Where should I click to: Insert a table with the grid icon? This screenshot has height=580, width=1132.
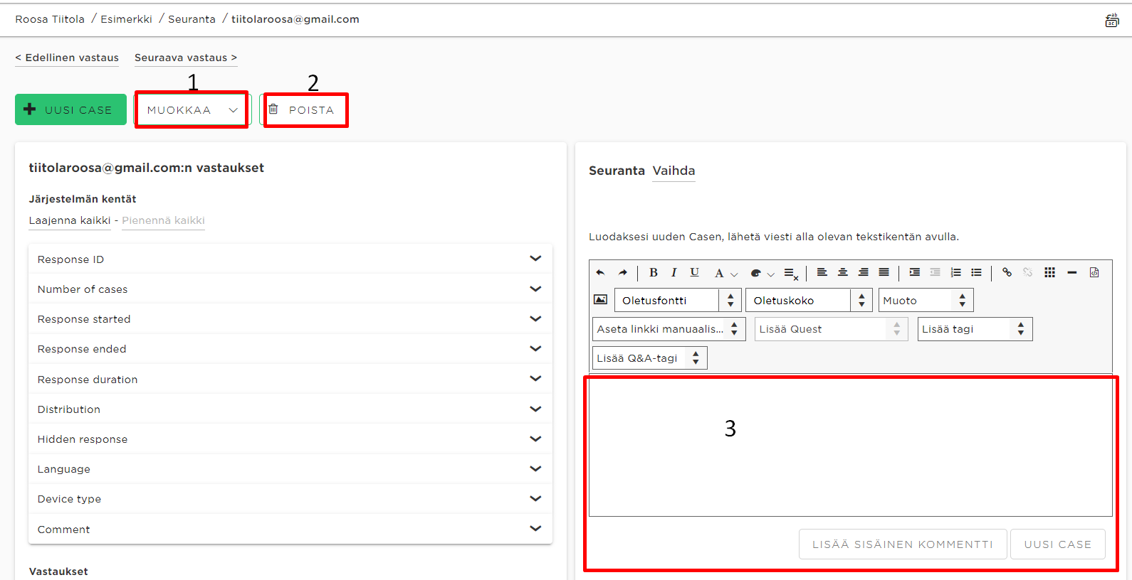[1049, 272]
